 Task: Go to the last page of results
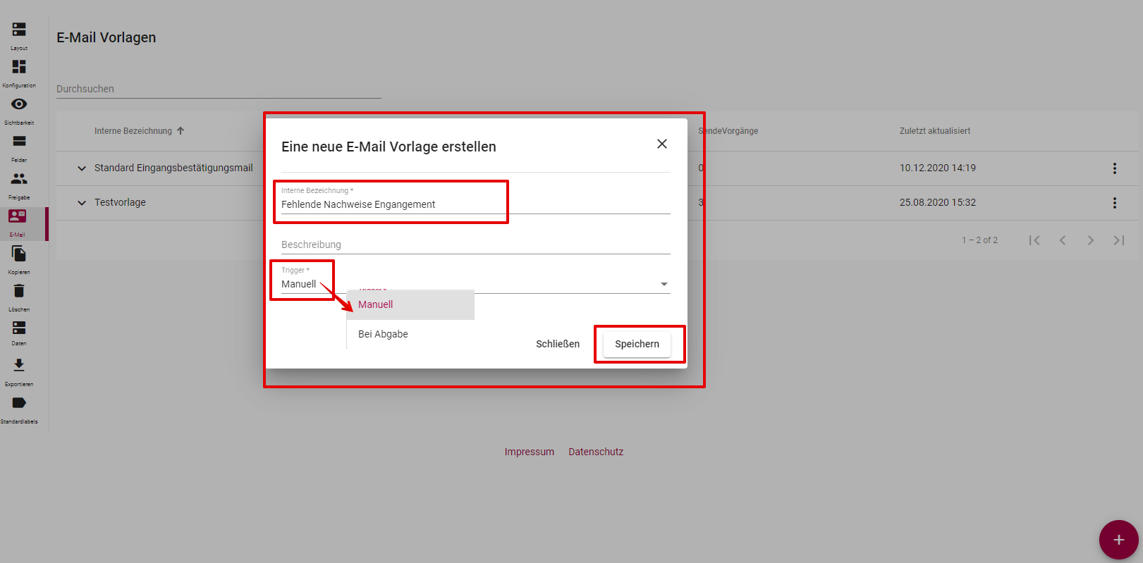[1119, 240]
